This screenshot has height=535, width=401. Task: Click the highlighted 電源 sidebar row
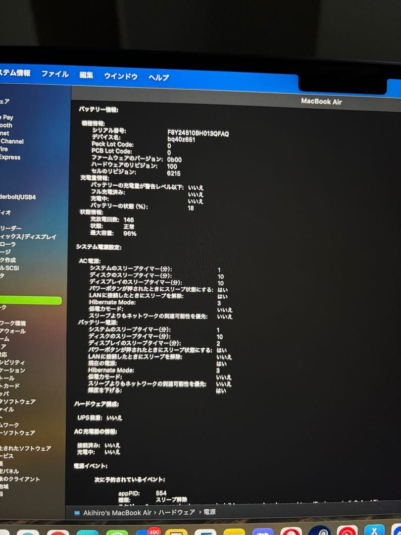tap(30, 301)
